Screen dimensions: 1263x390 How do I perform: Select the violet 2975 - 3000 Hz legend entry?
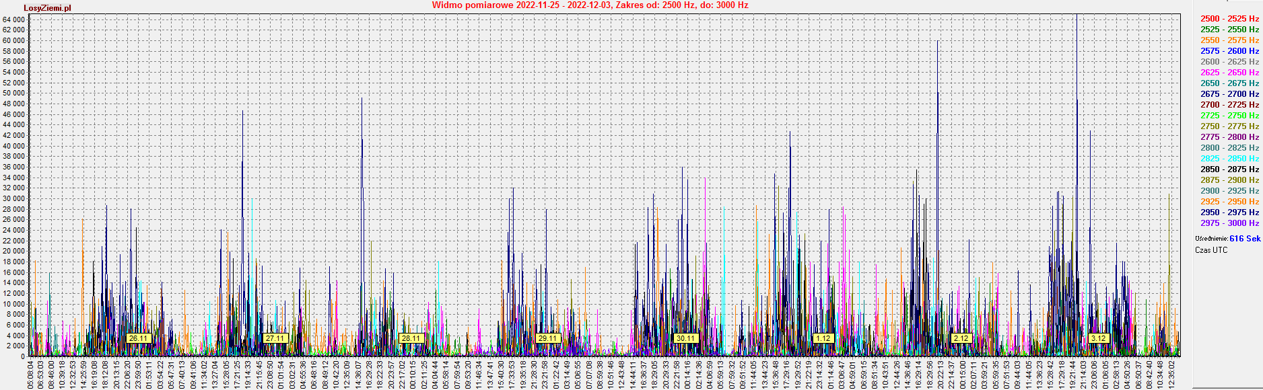coord(1229,223)
